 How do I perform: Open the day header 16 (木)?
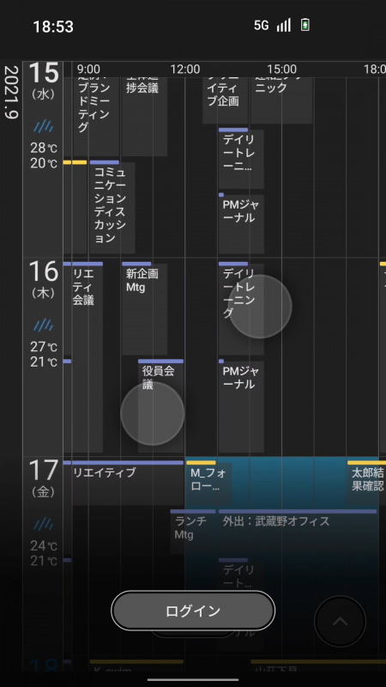coord(44,280)
